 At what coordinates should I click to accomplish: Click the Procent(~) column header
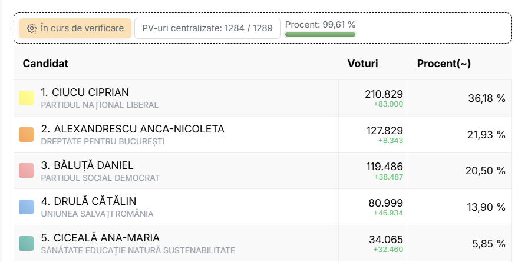444,64
